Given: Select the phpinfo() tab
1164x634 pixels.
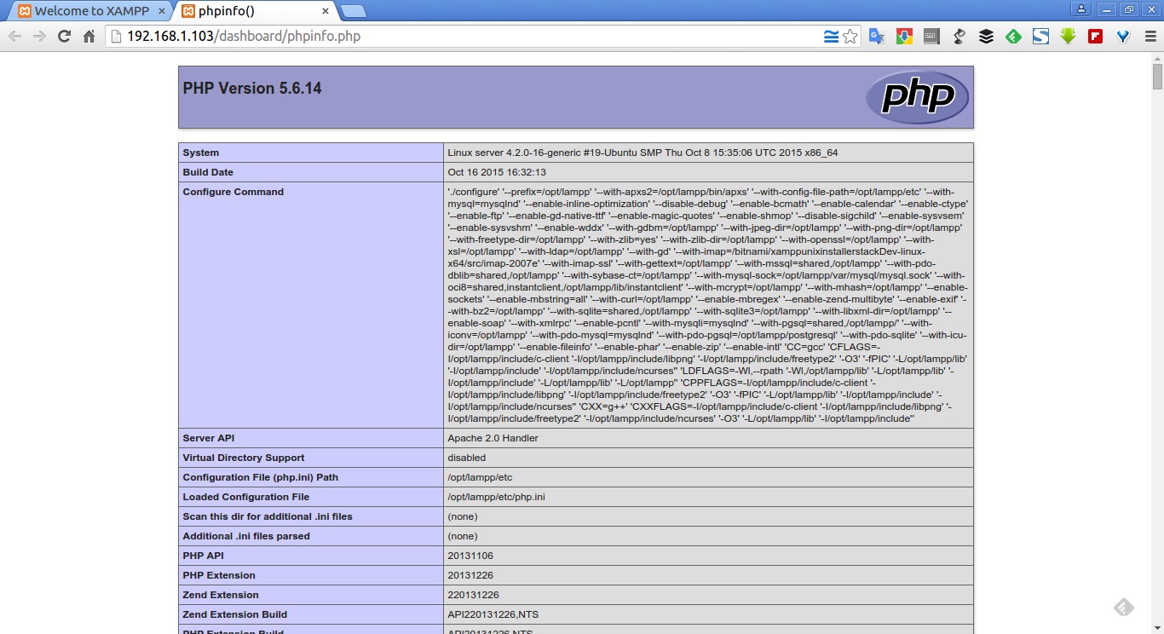Looking at the screenshot, I should (x=256, y=11).
